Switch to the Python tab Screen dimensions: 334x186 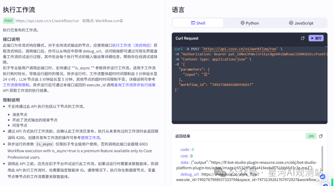(x=250, y=23)
